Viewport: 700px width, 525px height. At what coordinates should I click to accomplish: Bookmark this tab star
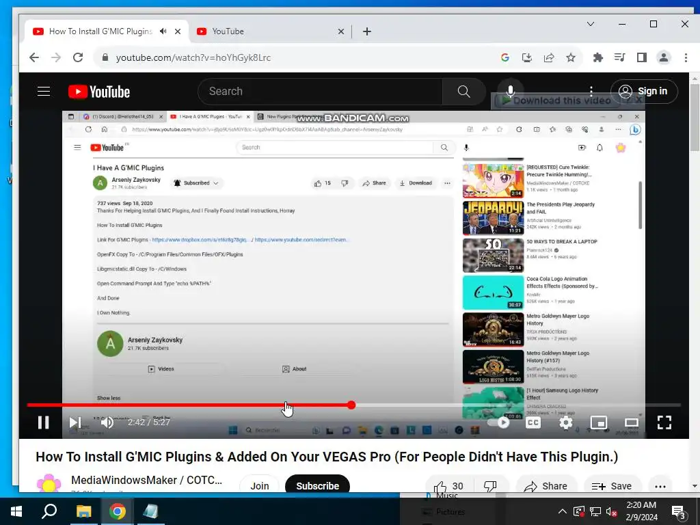[x=571, y=57]
